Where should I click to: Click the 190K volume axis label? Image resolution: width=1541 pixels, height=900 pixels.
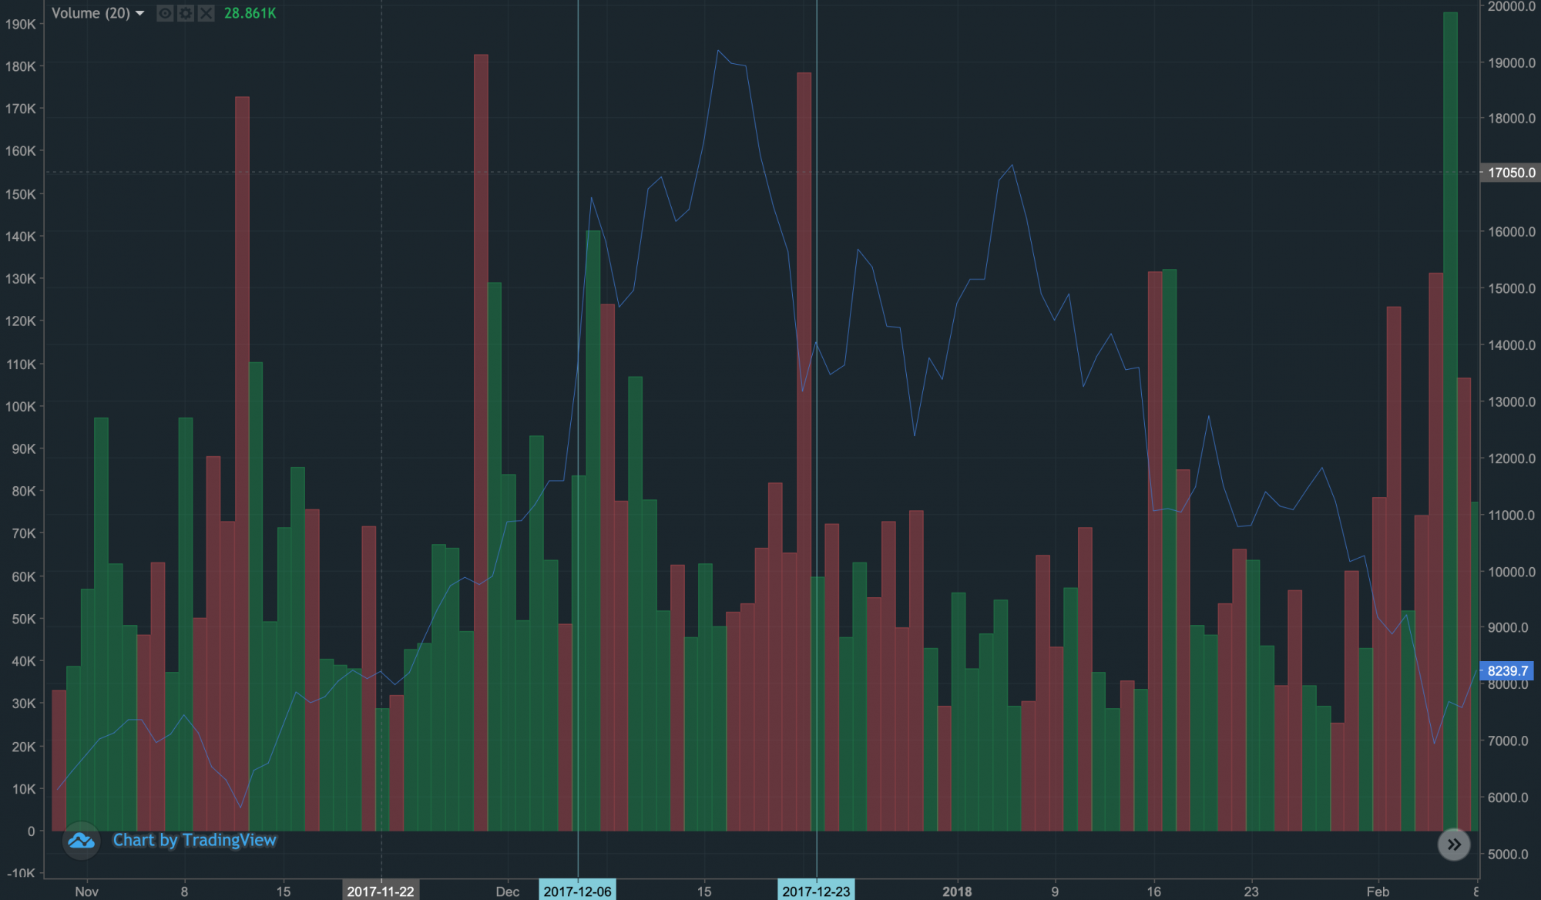21,24
